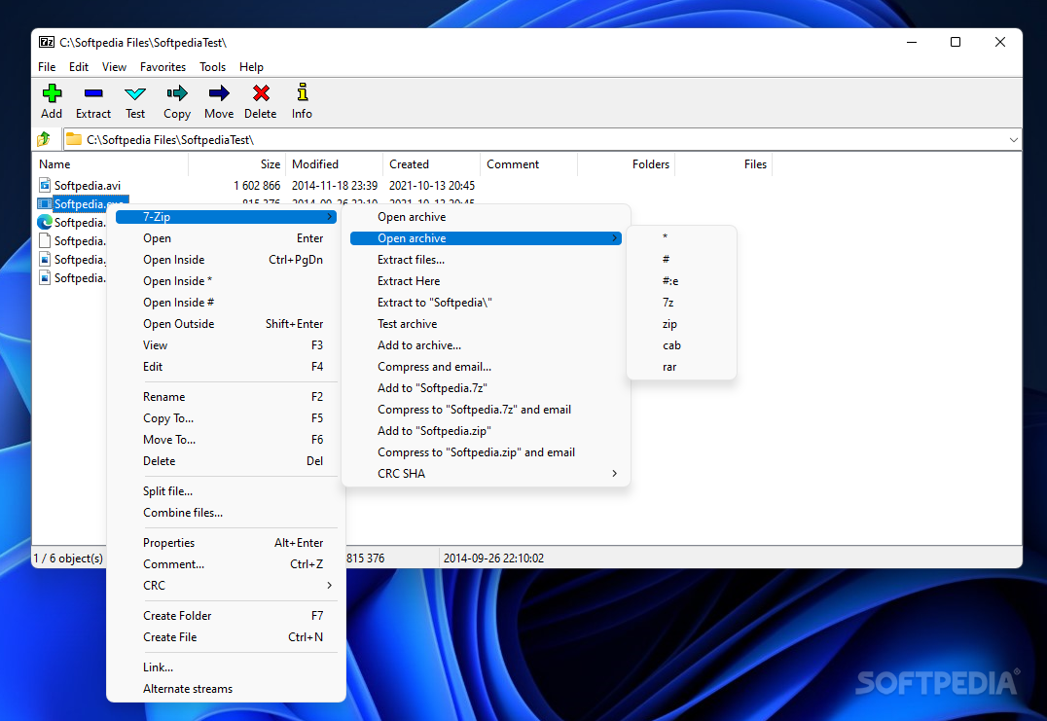The width and height of the screenshot is (1047, 721).
Task: Select the Softpedia.avi file row
Action: (257, 186)
